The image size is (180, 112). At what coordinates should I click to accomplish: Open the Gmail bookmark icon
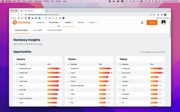22,18
